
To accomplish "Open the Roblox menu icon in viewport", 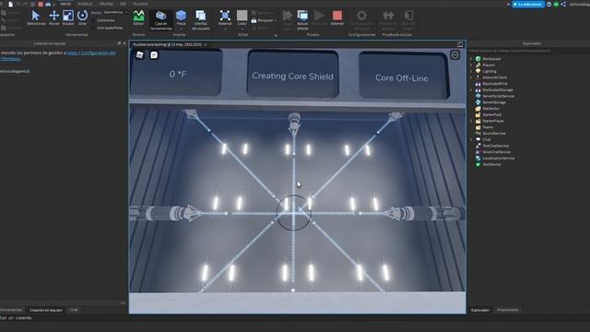I will tap(139, 55).
